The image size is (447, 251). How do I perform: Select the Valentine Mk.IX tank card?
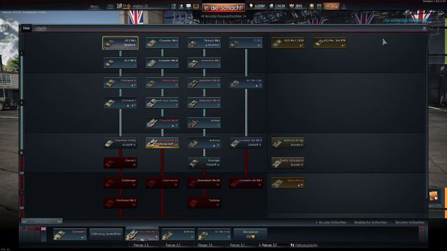[204, 102]
